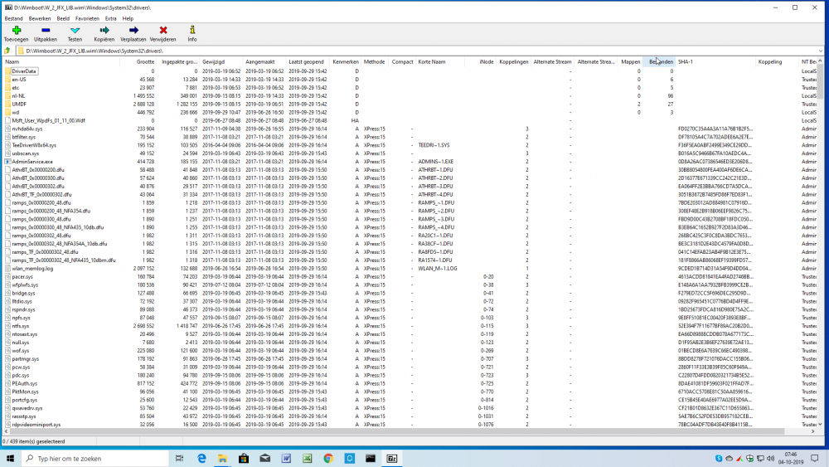Screen dimensions: 829x467
Task: Sort files by the Gewijzigd column header
Action: tap(213, 62)
